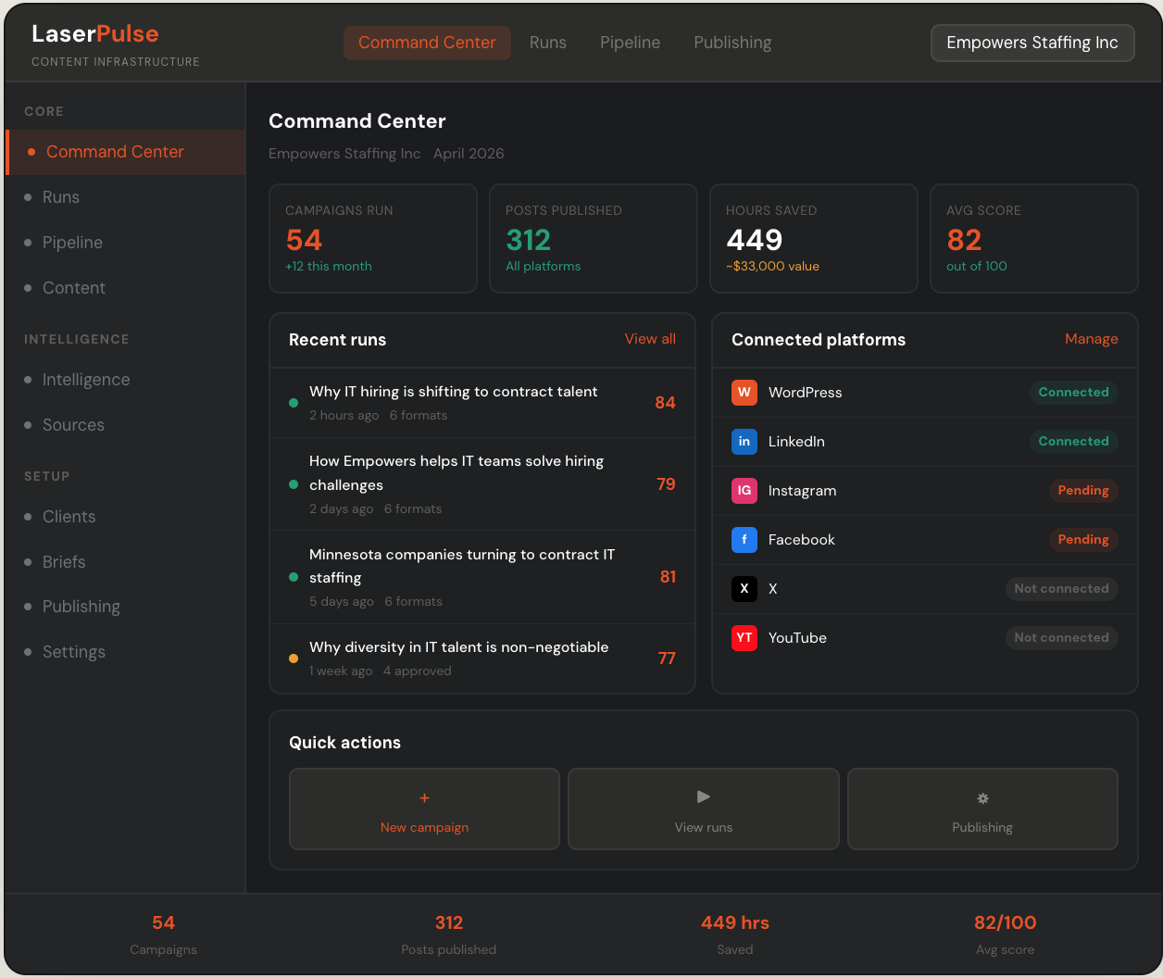Screen dimensions: 1163x978
Task: Switch to the Runs top tab
Action: 547,43
